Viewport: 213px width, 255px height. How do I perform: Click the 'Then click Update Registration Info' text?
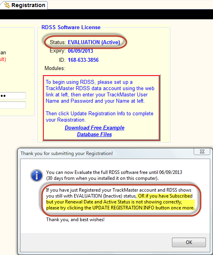(x=99, y=116)
